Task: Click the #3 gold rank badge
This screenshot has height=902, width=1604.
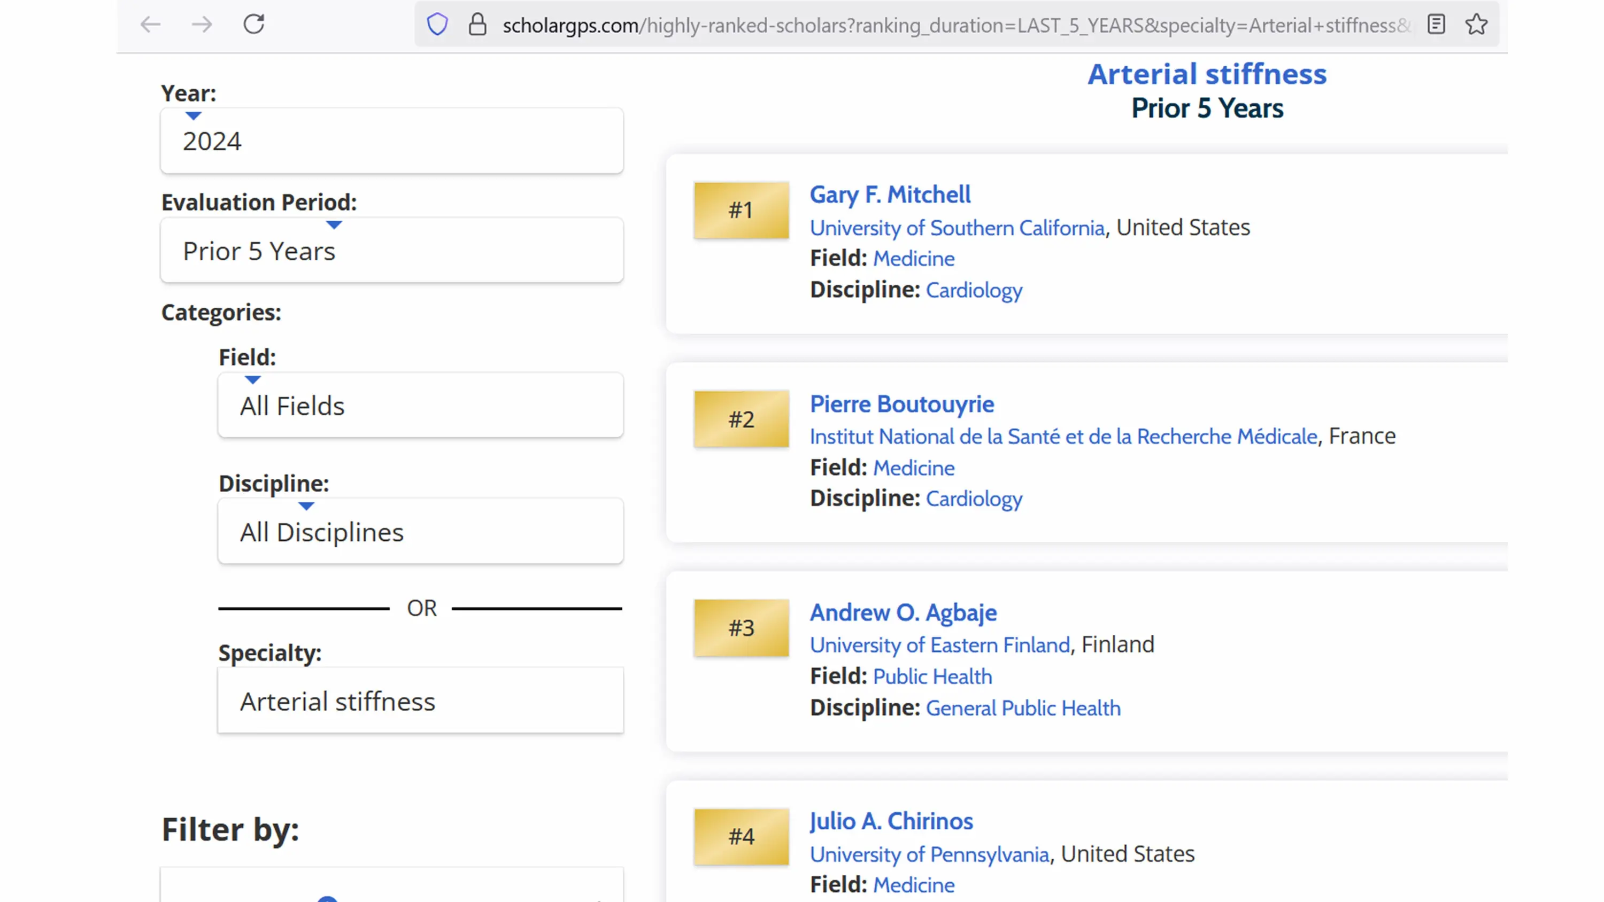Action: (741, 627)
